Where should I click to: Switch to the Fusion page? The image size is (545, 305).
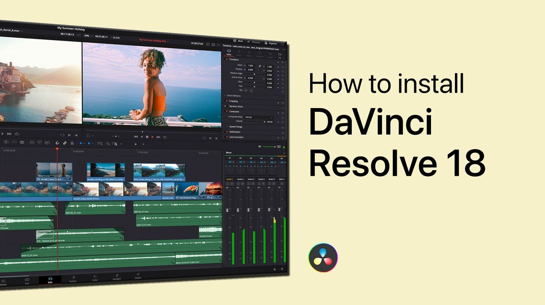(x=73, y=279)
